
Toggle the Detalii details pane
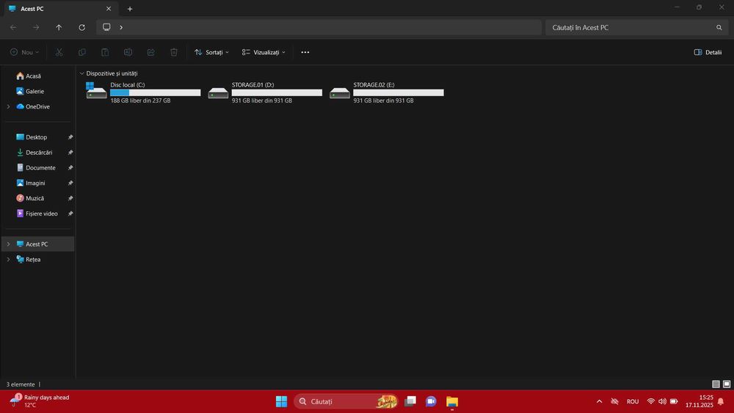pyautogui.click(x=708, y=52)
